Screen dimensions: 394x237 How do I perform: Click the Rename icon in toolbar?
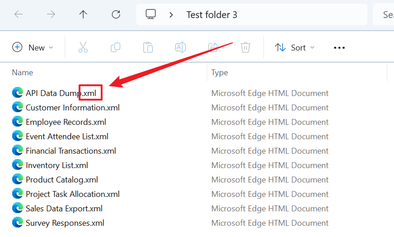coord(181,47)
